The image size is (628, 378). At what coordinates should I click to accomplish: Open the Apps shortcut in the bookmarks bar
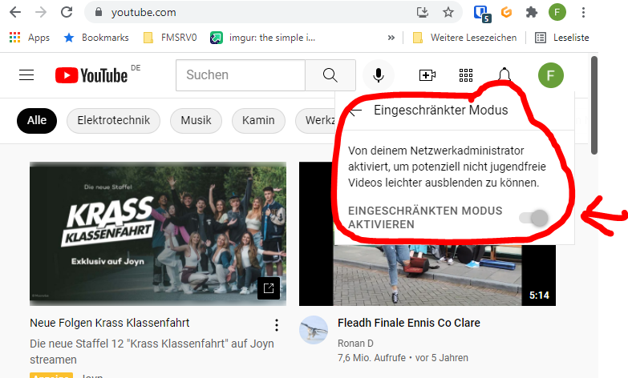click(29, 38)
